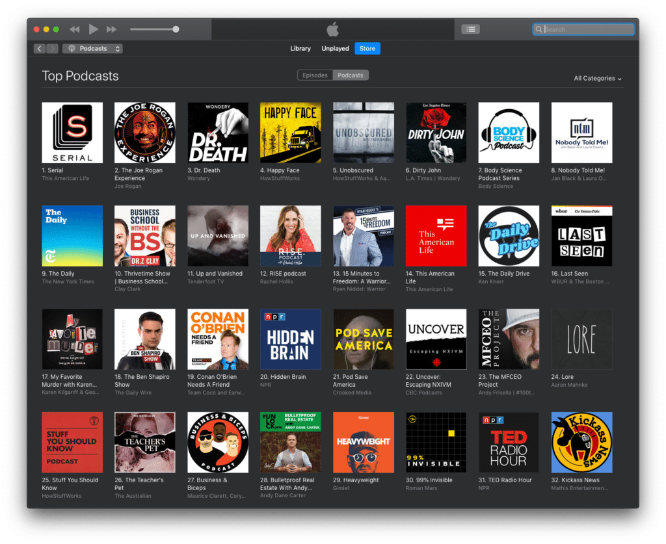Open the Dr. Death cover art

click(x=218, y=133)
